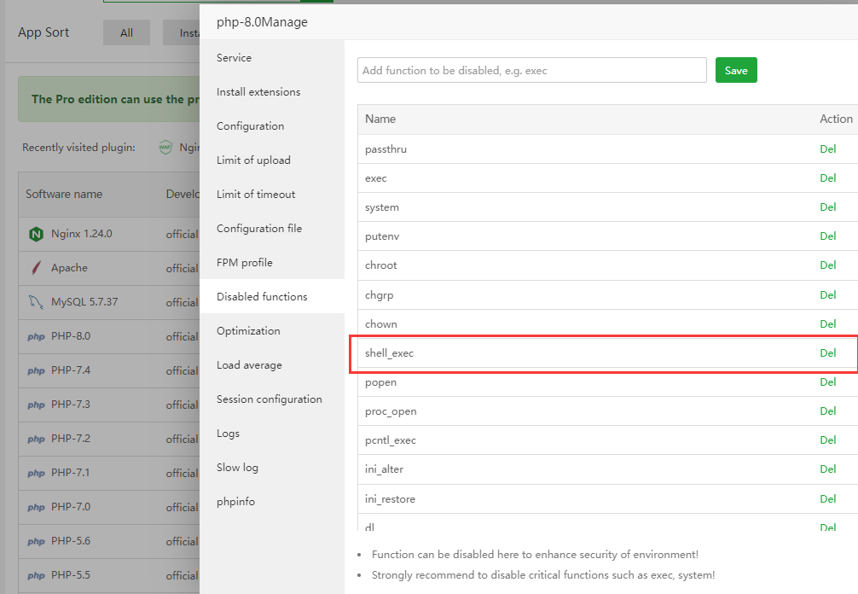Open the Configuration file section
This screenshot has width=858, height=594.
[x=259, y=229]
